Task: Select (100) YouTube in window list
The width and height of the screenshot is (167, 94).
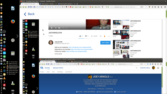Action: point(13,69)
